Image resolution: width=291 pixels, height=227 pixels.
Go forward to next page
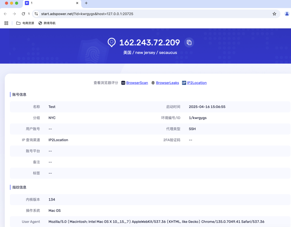point(14,14)
